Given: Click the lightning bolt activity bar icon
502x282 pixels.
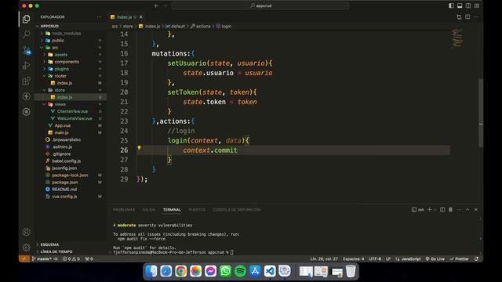Looking at the screenshot, I should (27, 96).
